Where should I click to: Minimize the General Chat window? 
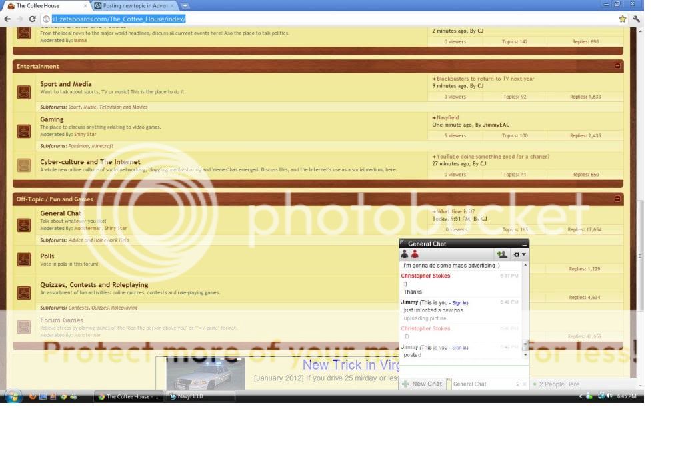pyautogui.click(x=523, y=244)
